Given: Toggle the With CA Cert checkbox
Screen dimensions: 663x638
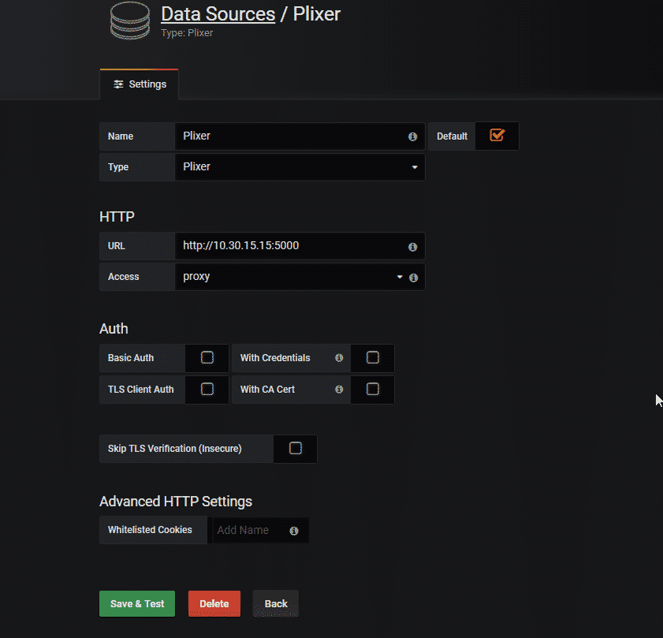Looking at the screenshot, I should point(373,389).
